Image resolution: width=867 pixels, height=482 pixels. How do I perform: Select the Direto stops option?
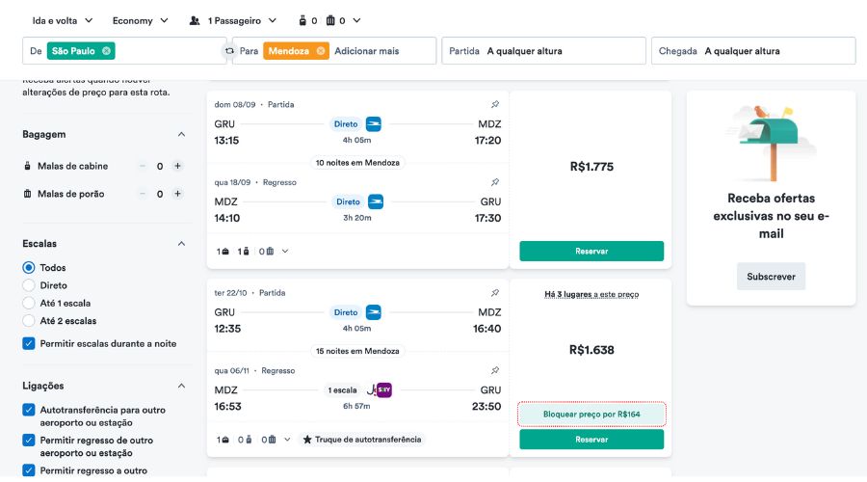pos(29,285)
